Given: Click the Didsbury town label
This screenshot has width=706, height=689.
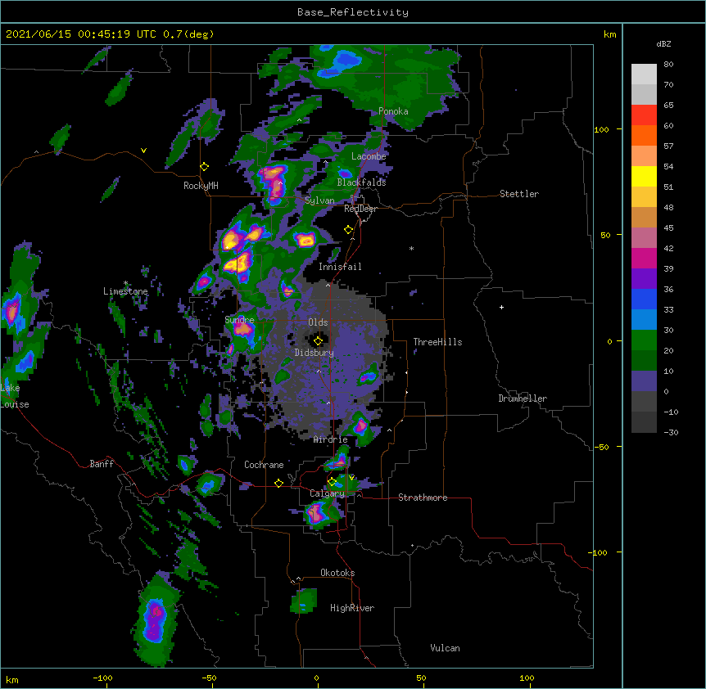Looking at the screenshot, I should click(x=315, y=353).
